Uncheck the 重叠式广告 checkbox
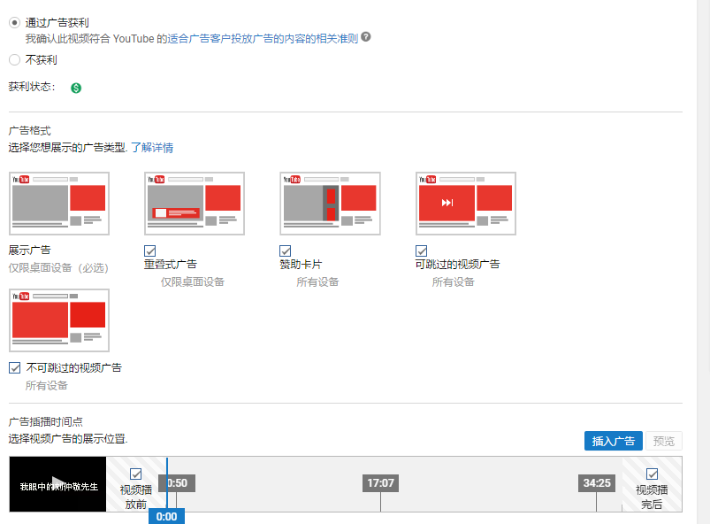The width and height of the screenshot is (710, 524). [150, 250]
